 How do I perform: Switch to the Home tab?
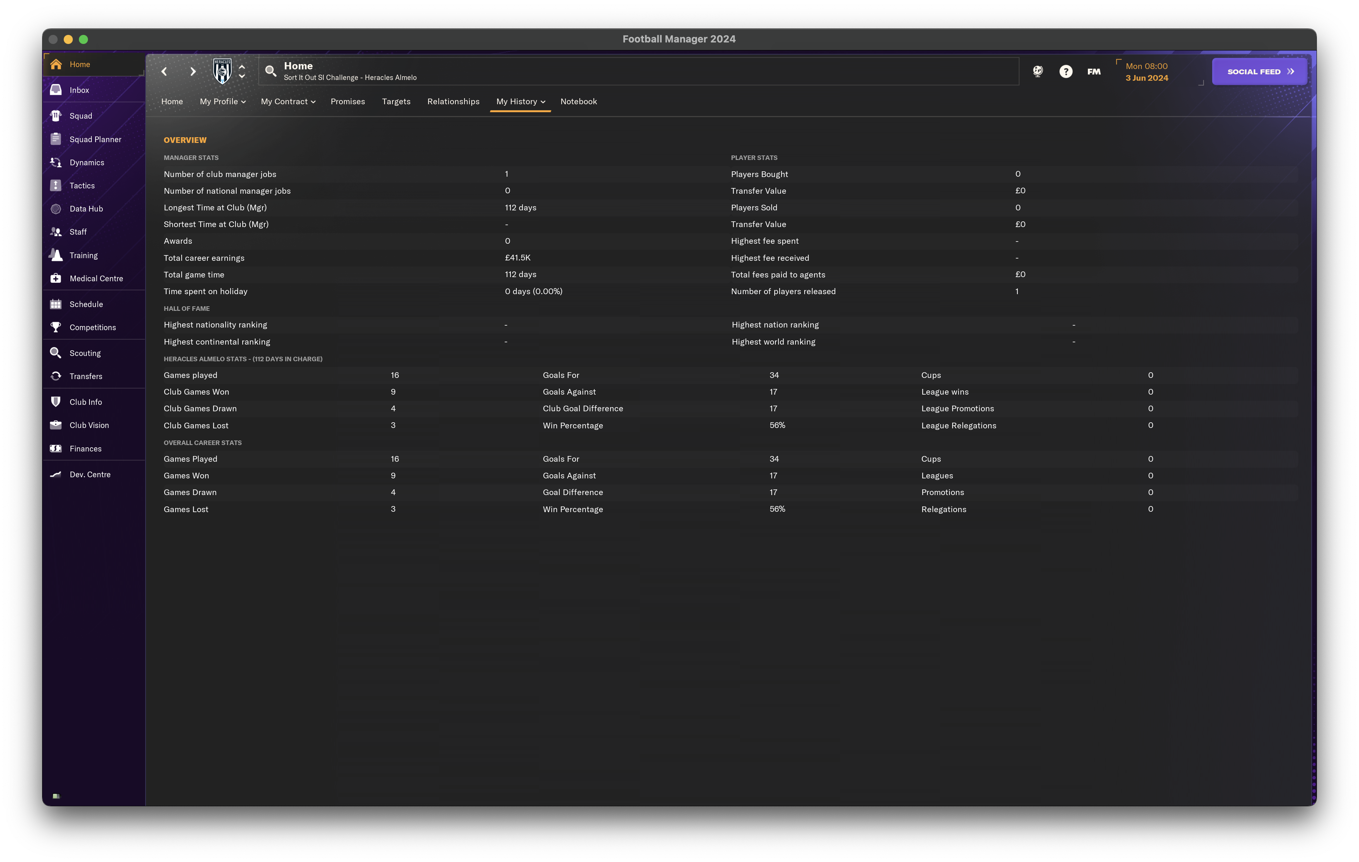click(x=172, y=102)
